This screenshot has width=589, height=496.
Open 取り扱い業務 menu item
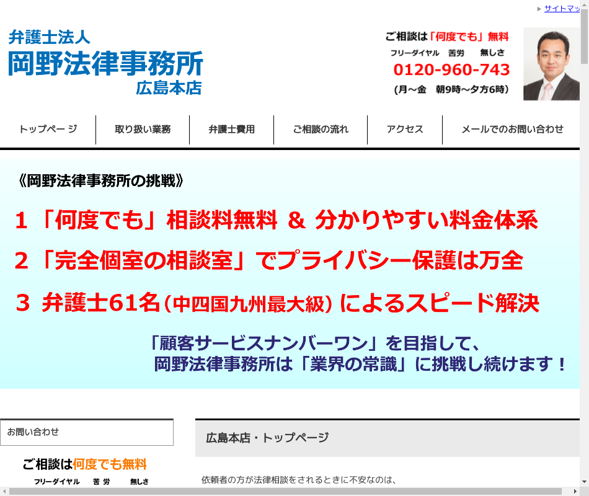[x=143, y=130]
